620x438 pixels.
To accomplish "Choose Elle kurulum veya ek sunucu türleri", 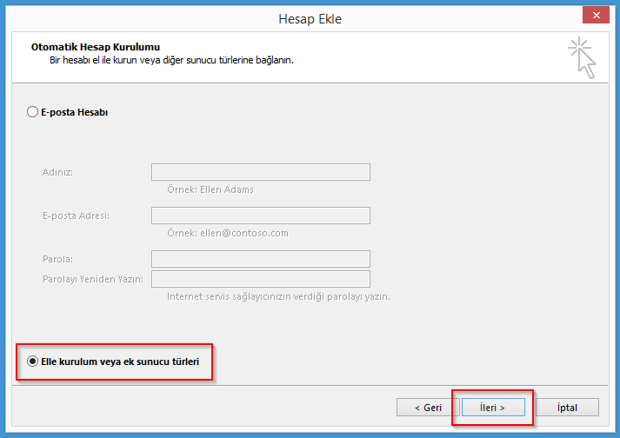I will pos(33,361).
